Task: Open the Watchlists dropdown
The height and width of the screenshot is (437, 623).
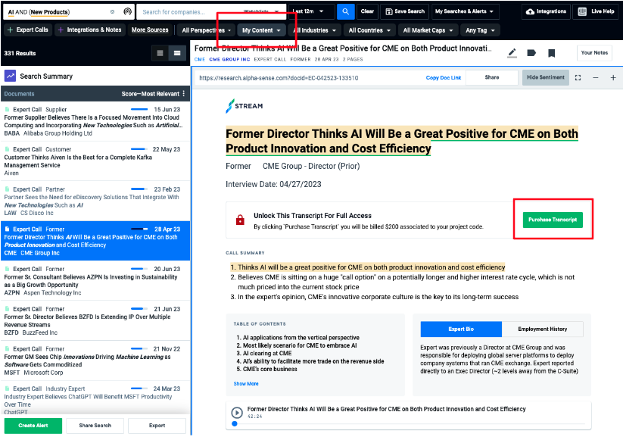Action: (x=260, y=12)
